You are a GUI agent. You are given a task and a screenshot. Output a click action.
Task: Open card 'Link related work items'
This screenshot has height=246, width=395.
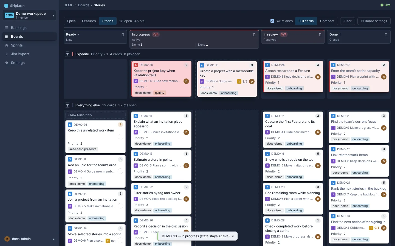(359, 161)
